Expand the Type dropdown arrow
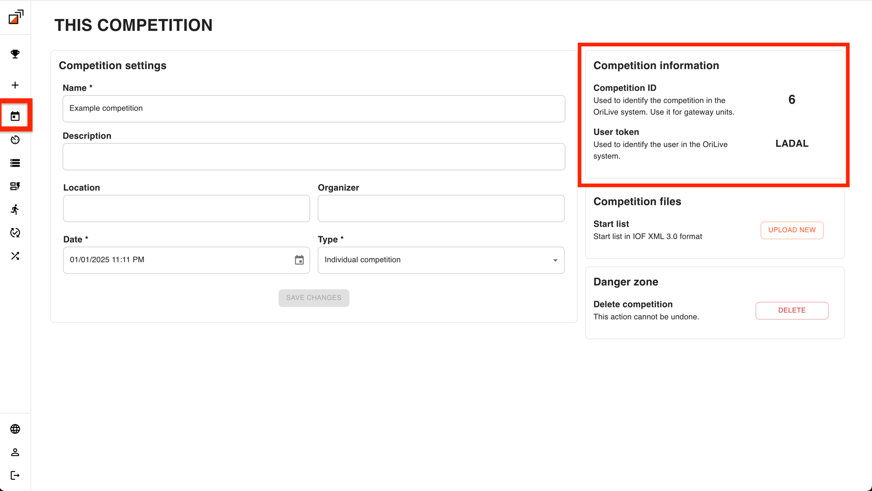The image size is (872, 491). click(x=555, y=261)
